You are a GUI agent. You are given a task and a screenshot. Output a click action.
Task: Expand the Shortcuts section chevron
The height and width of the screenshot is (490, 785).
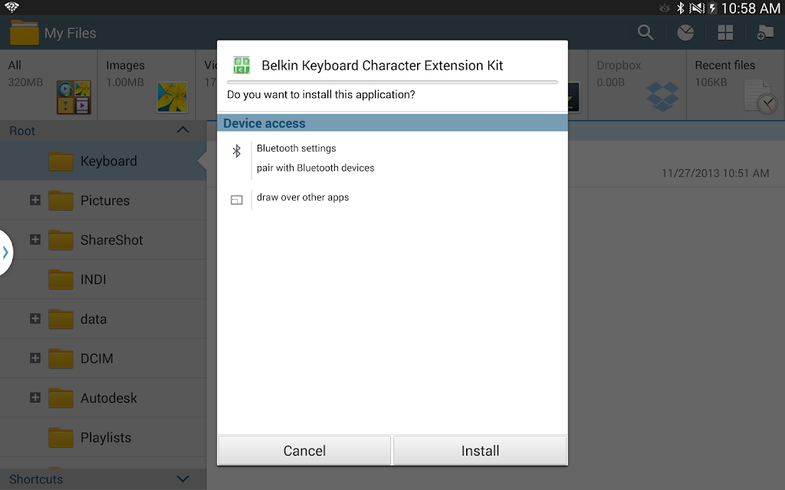[x=182, y=479]
